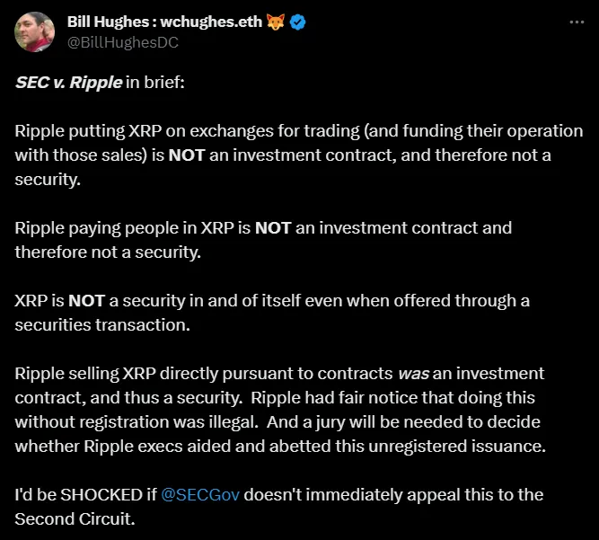Click the 'without registration was illegal' line
599x540 pixels.
tap(135, 422)
